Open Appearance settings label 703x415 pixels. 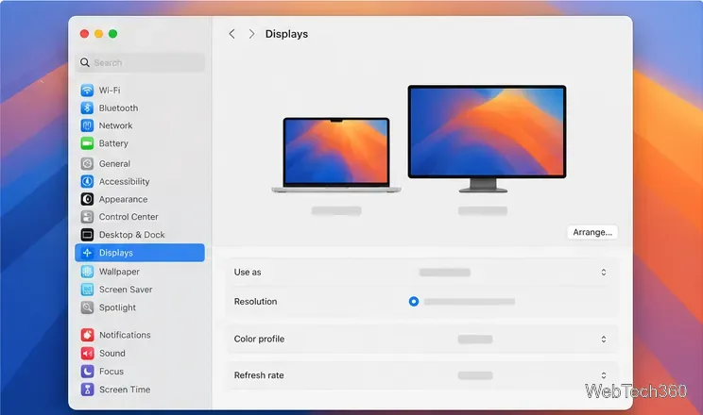[x=123, y=199]
